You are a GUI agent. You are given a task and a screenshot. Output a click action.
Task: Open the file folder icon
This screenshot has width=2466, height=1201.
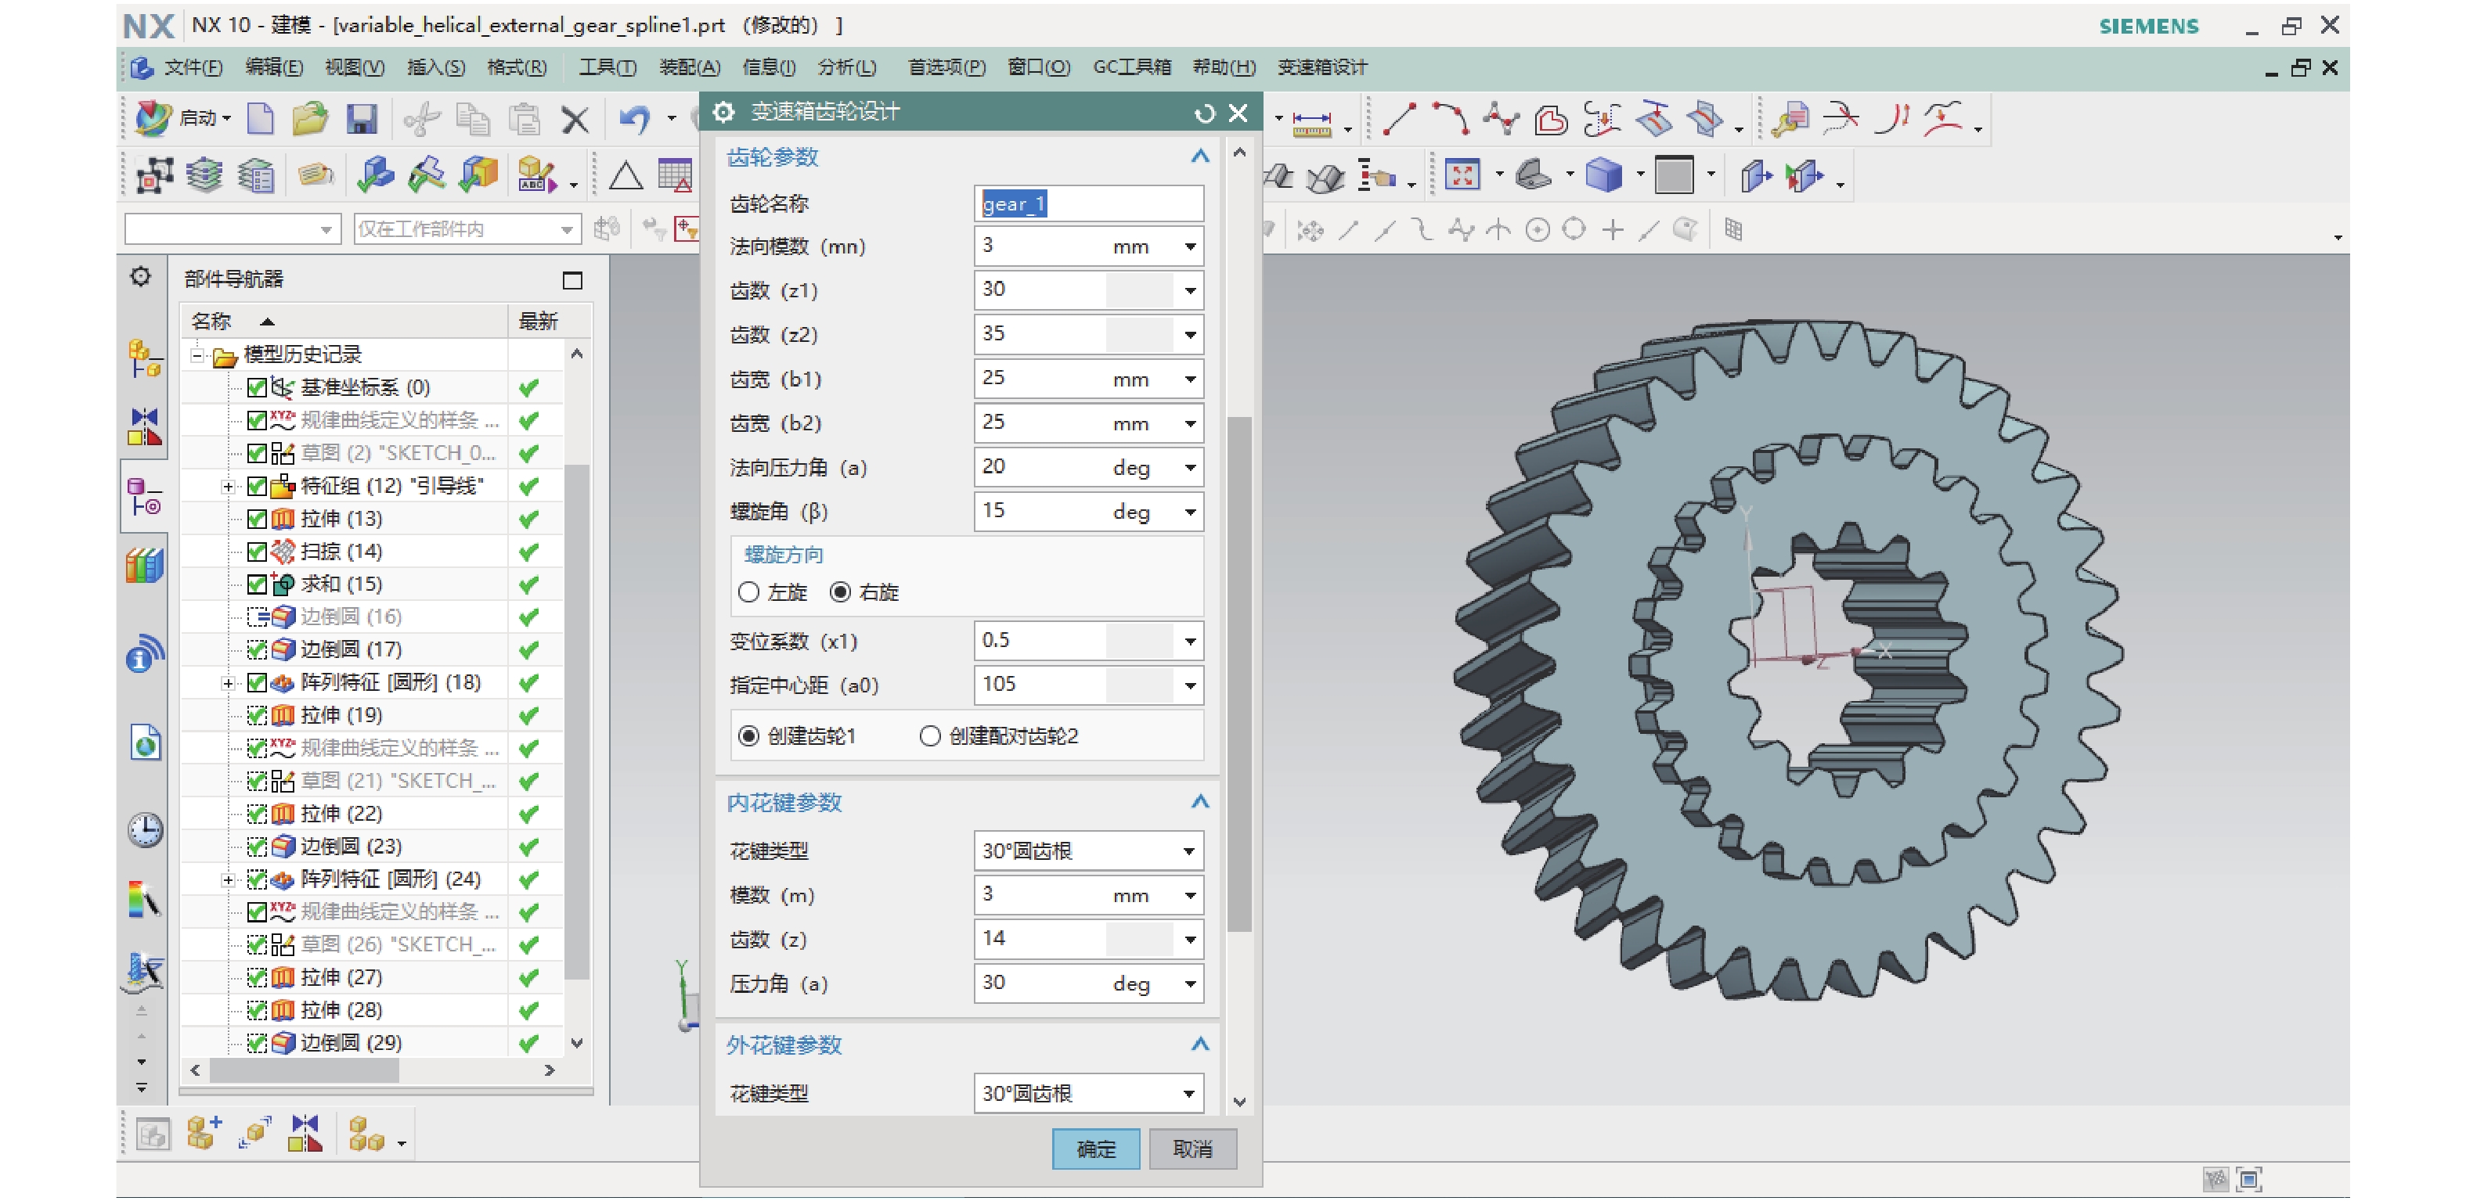309,119
